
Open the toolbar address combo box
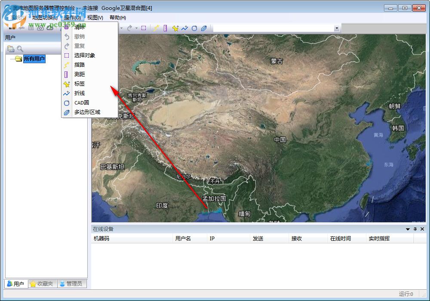point(337,28)
